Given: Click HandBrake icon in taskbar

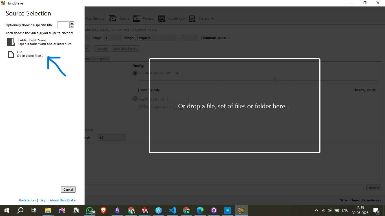Looking at the screenshot, I should pyautogui.click(x=242, y=210).
